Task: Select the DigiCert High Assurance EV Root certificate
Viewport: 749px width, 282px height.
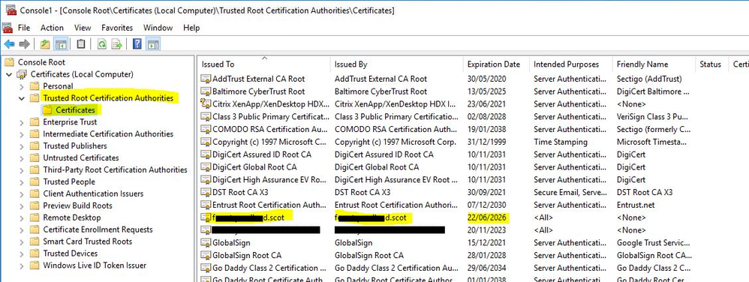Action: pos(472,179)
